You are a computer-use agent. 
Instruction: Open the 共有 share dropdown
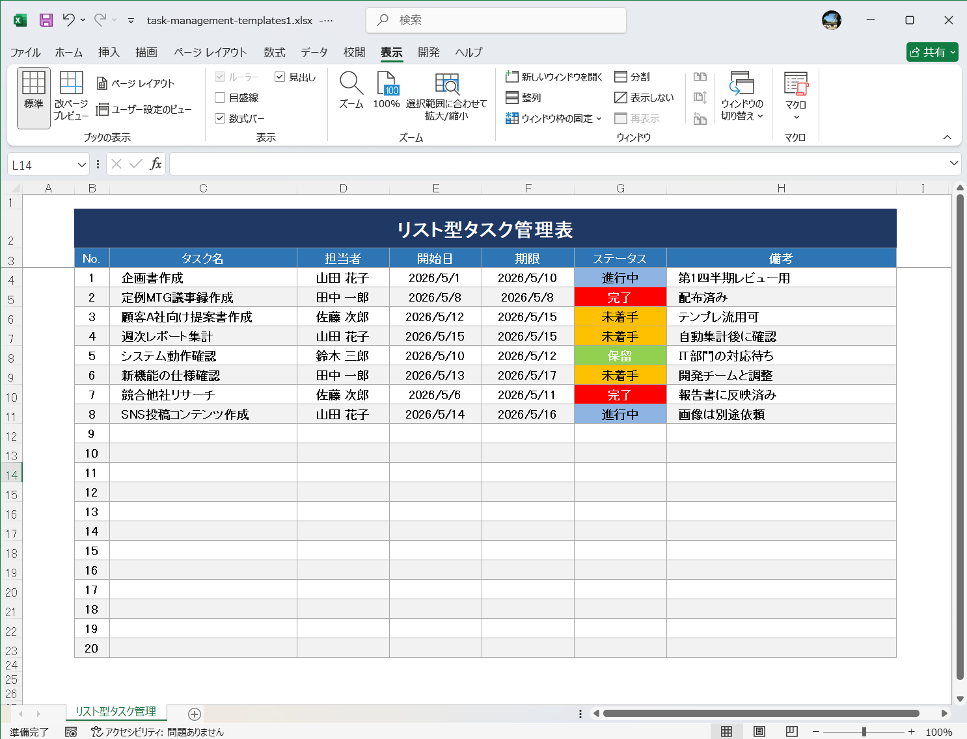(933, 52)
